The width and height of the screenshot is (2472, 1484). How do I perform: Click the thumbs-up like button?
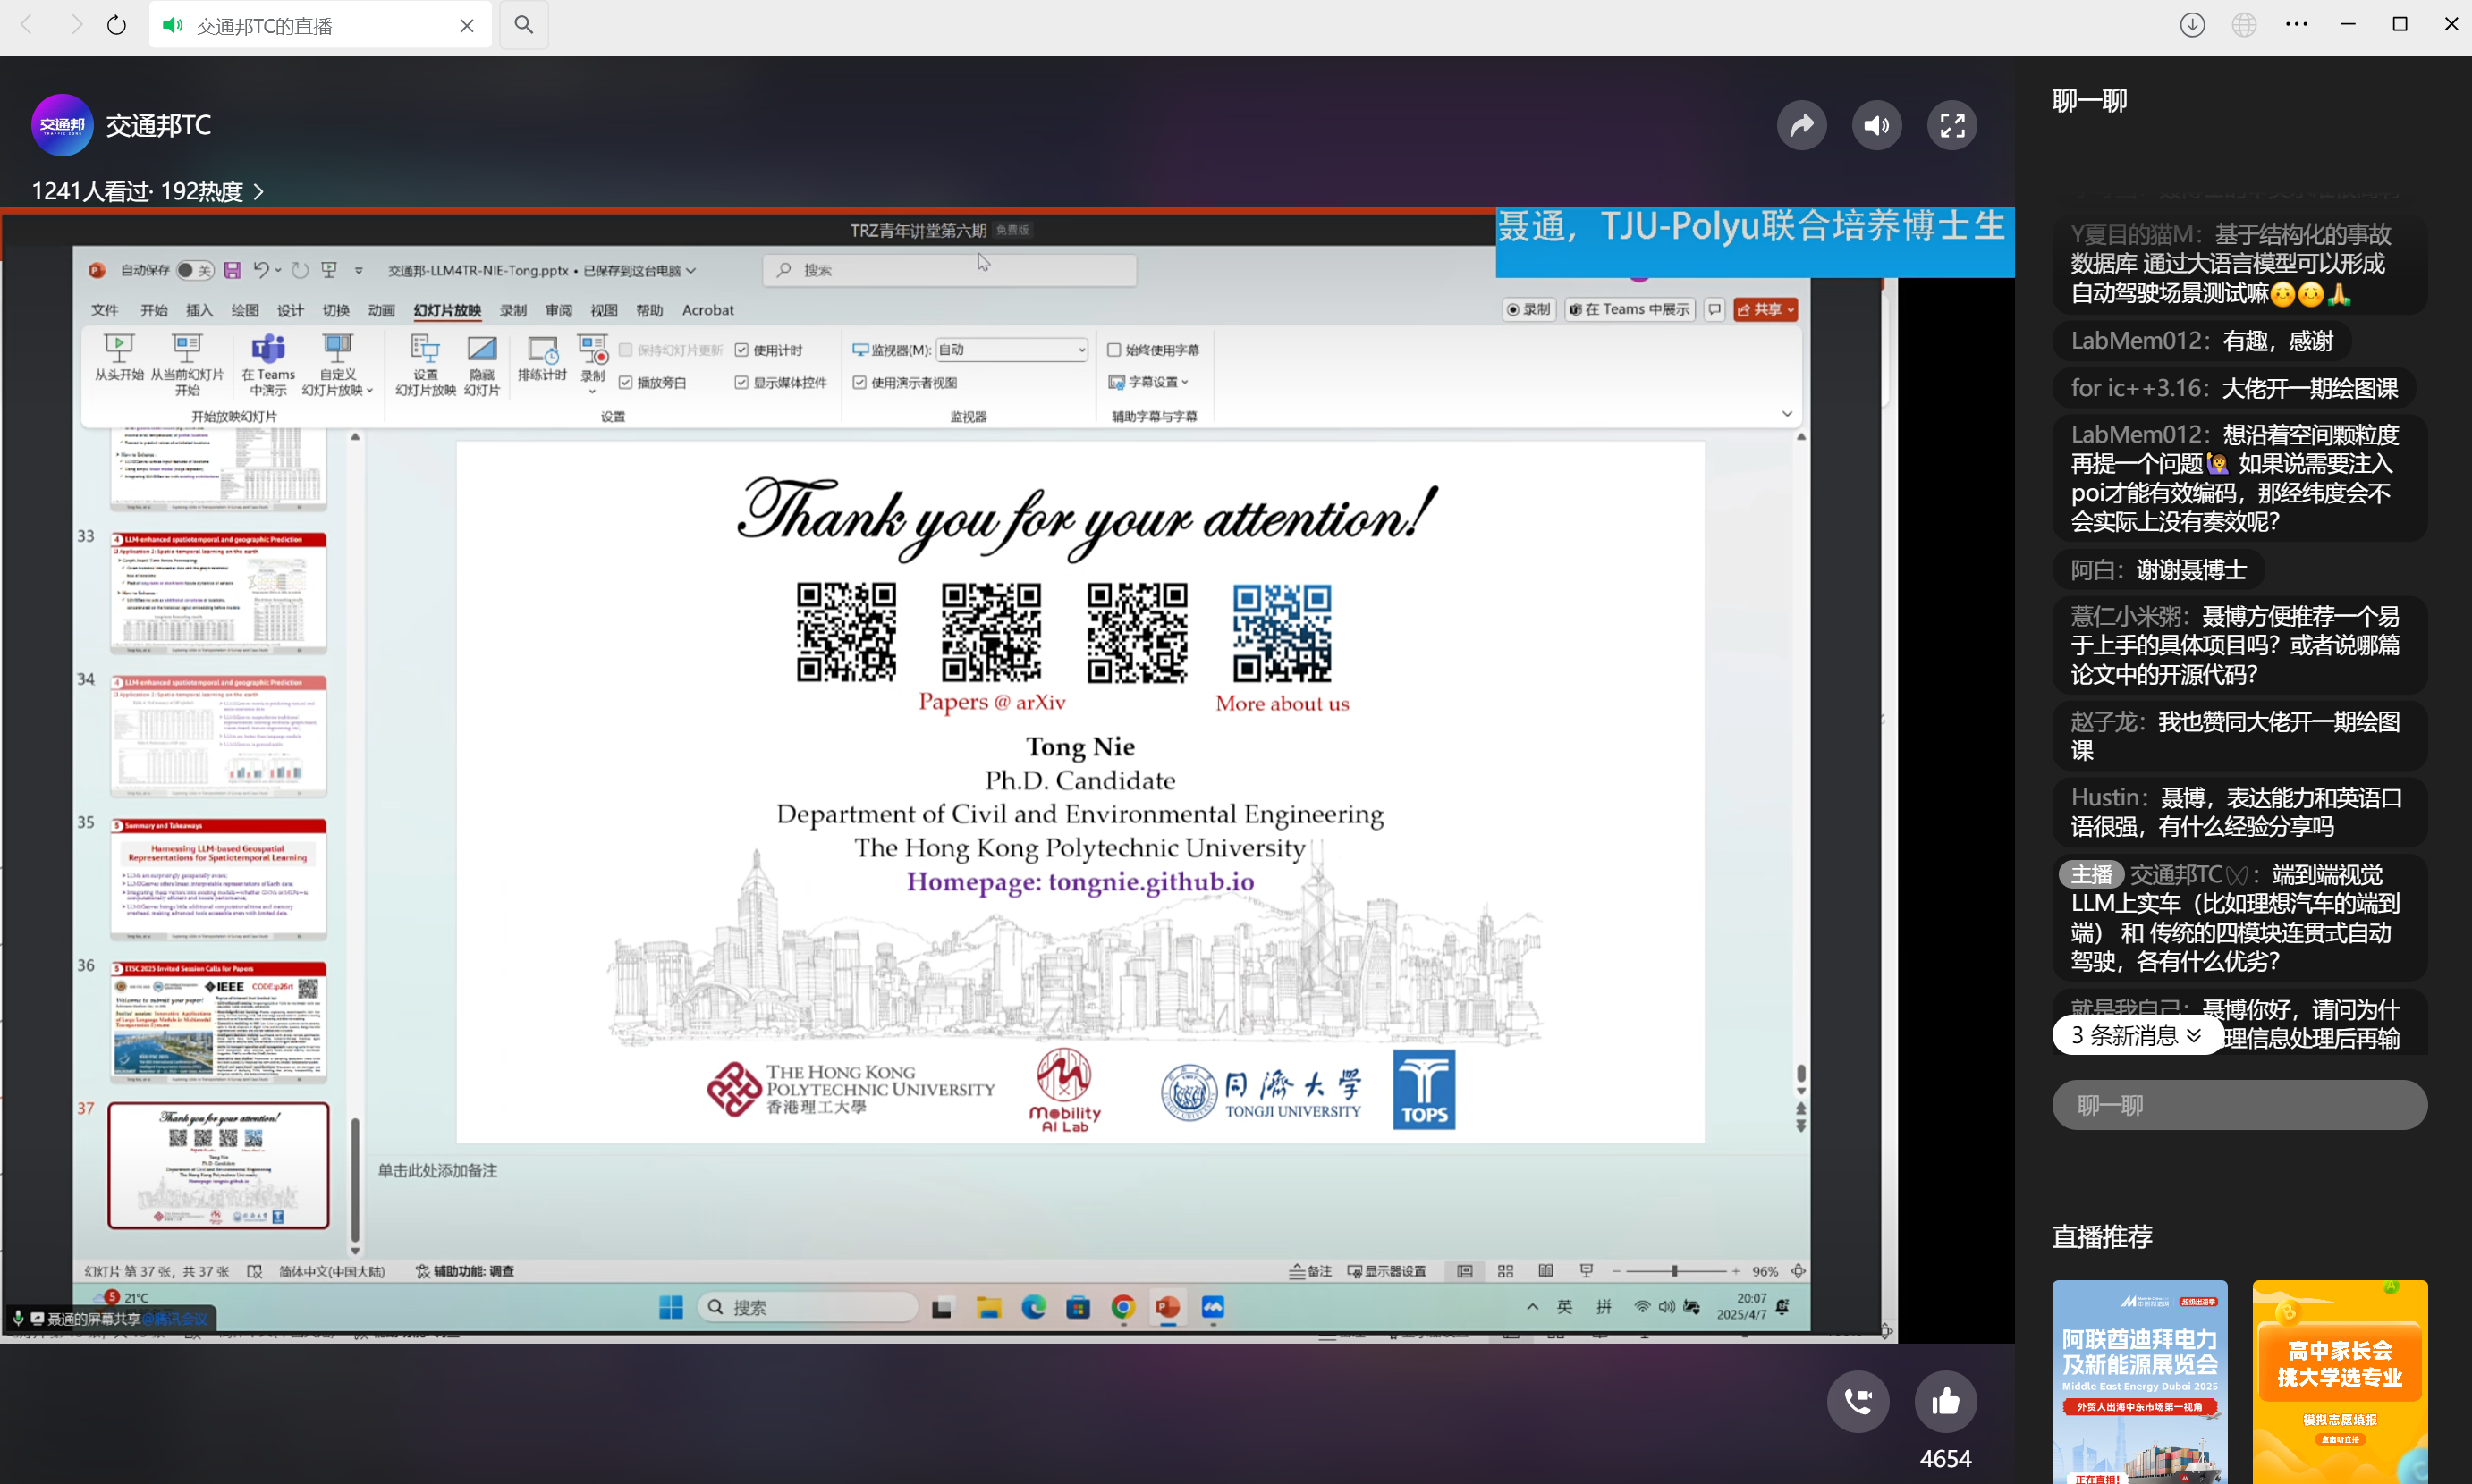pos(1946,1401)
